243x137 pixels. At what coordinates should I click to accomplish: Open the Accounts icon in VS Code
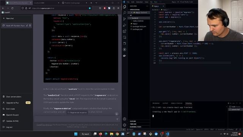point(125,119)
